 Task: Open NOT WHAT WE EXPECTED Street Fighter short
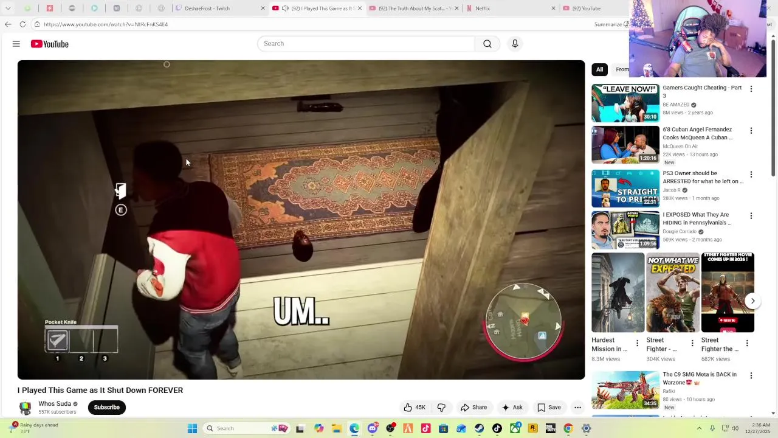(x=673, y=293)
